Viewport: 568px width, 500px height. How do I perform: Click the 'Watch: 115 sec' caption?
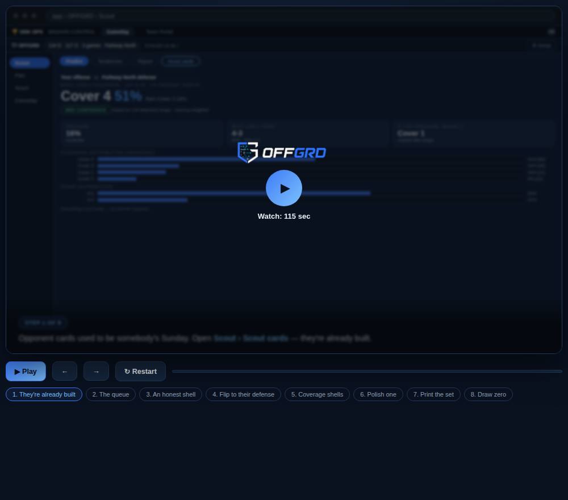(x=283, y=216)
